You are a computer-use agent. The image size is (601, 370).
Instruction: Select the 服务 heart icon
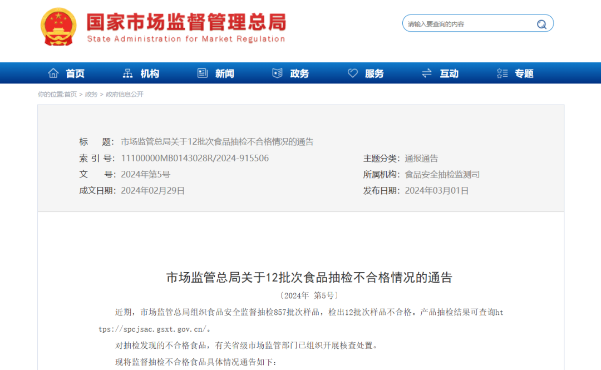click(352, 73)
